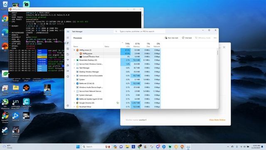Image resolution: width=266 pixels, height=150 pixels.
Task: Close the background dialog with X button
Action: pyautogui.click(x=224, y=47)
